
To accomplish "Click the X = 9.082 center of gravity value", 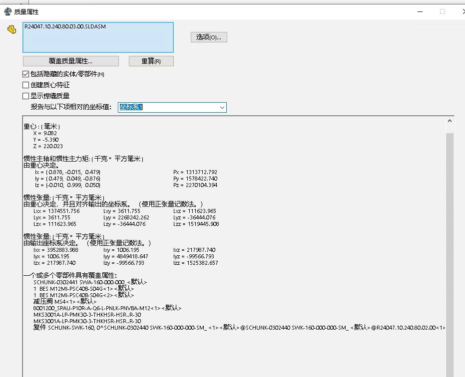I will point(45,133).
